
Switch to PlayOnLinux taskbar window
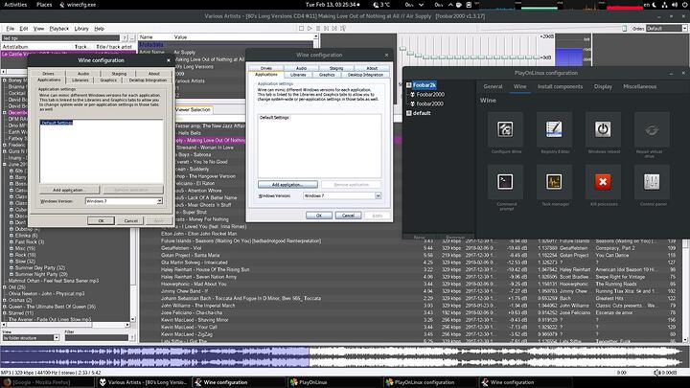click(312, 382)
